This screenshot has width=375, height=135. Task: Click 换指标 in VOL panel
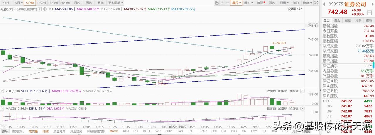(294, 91)
